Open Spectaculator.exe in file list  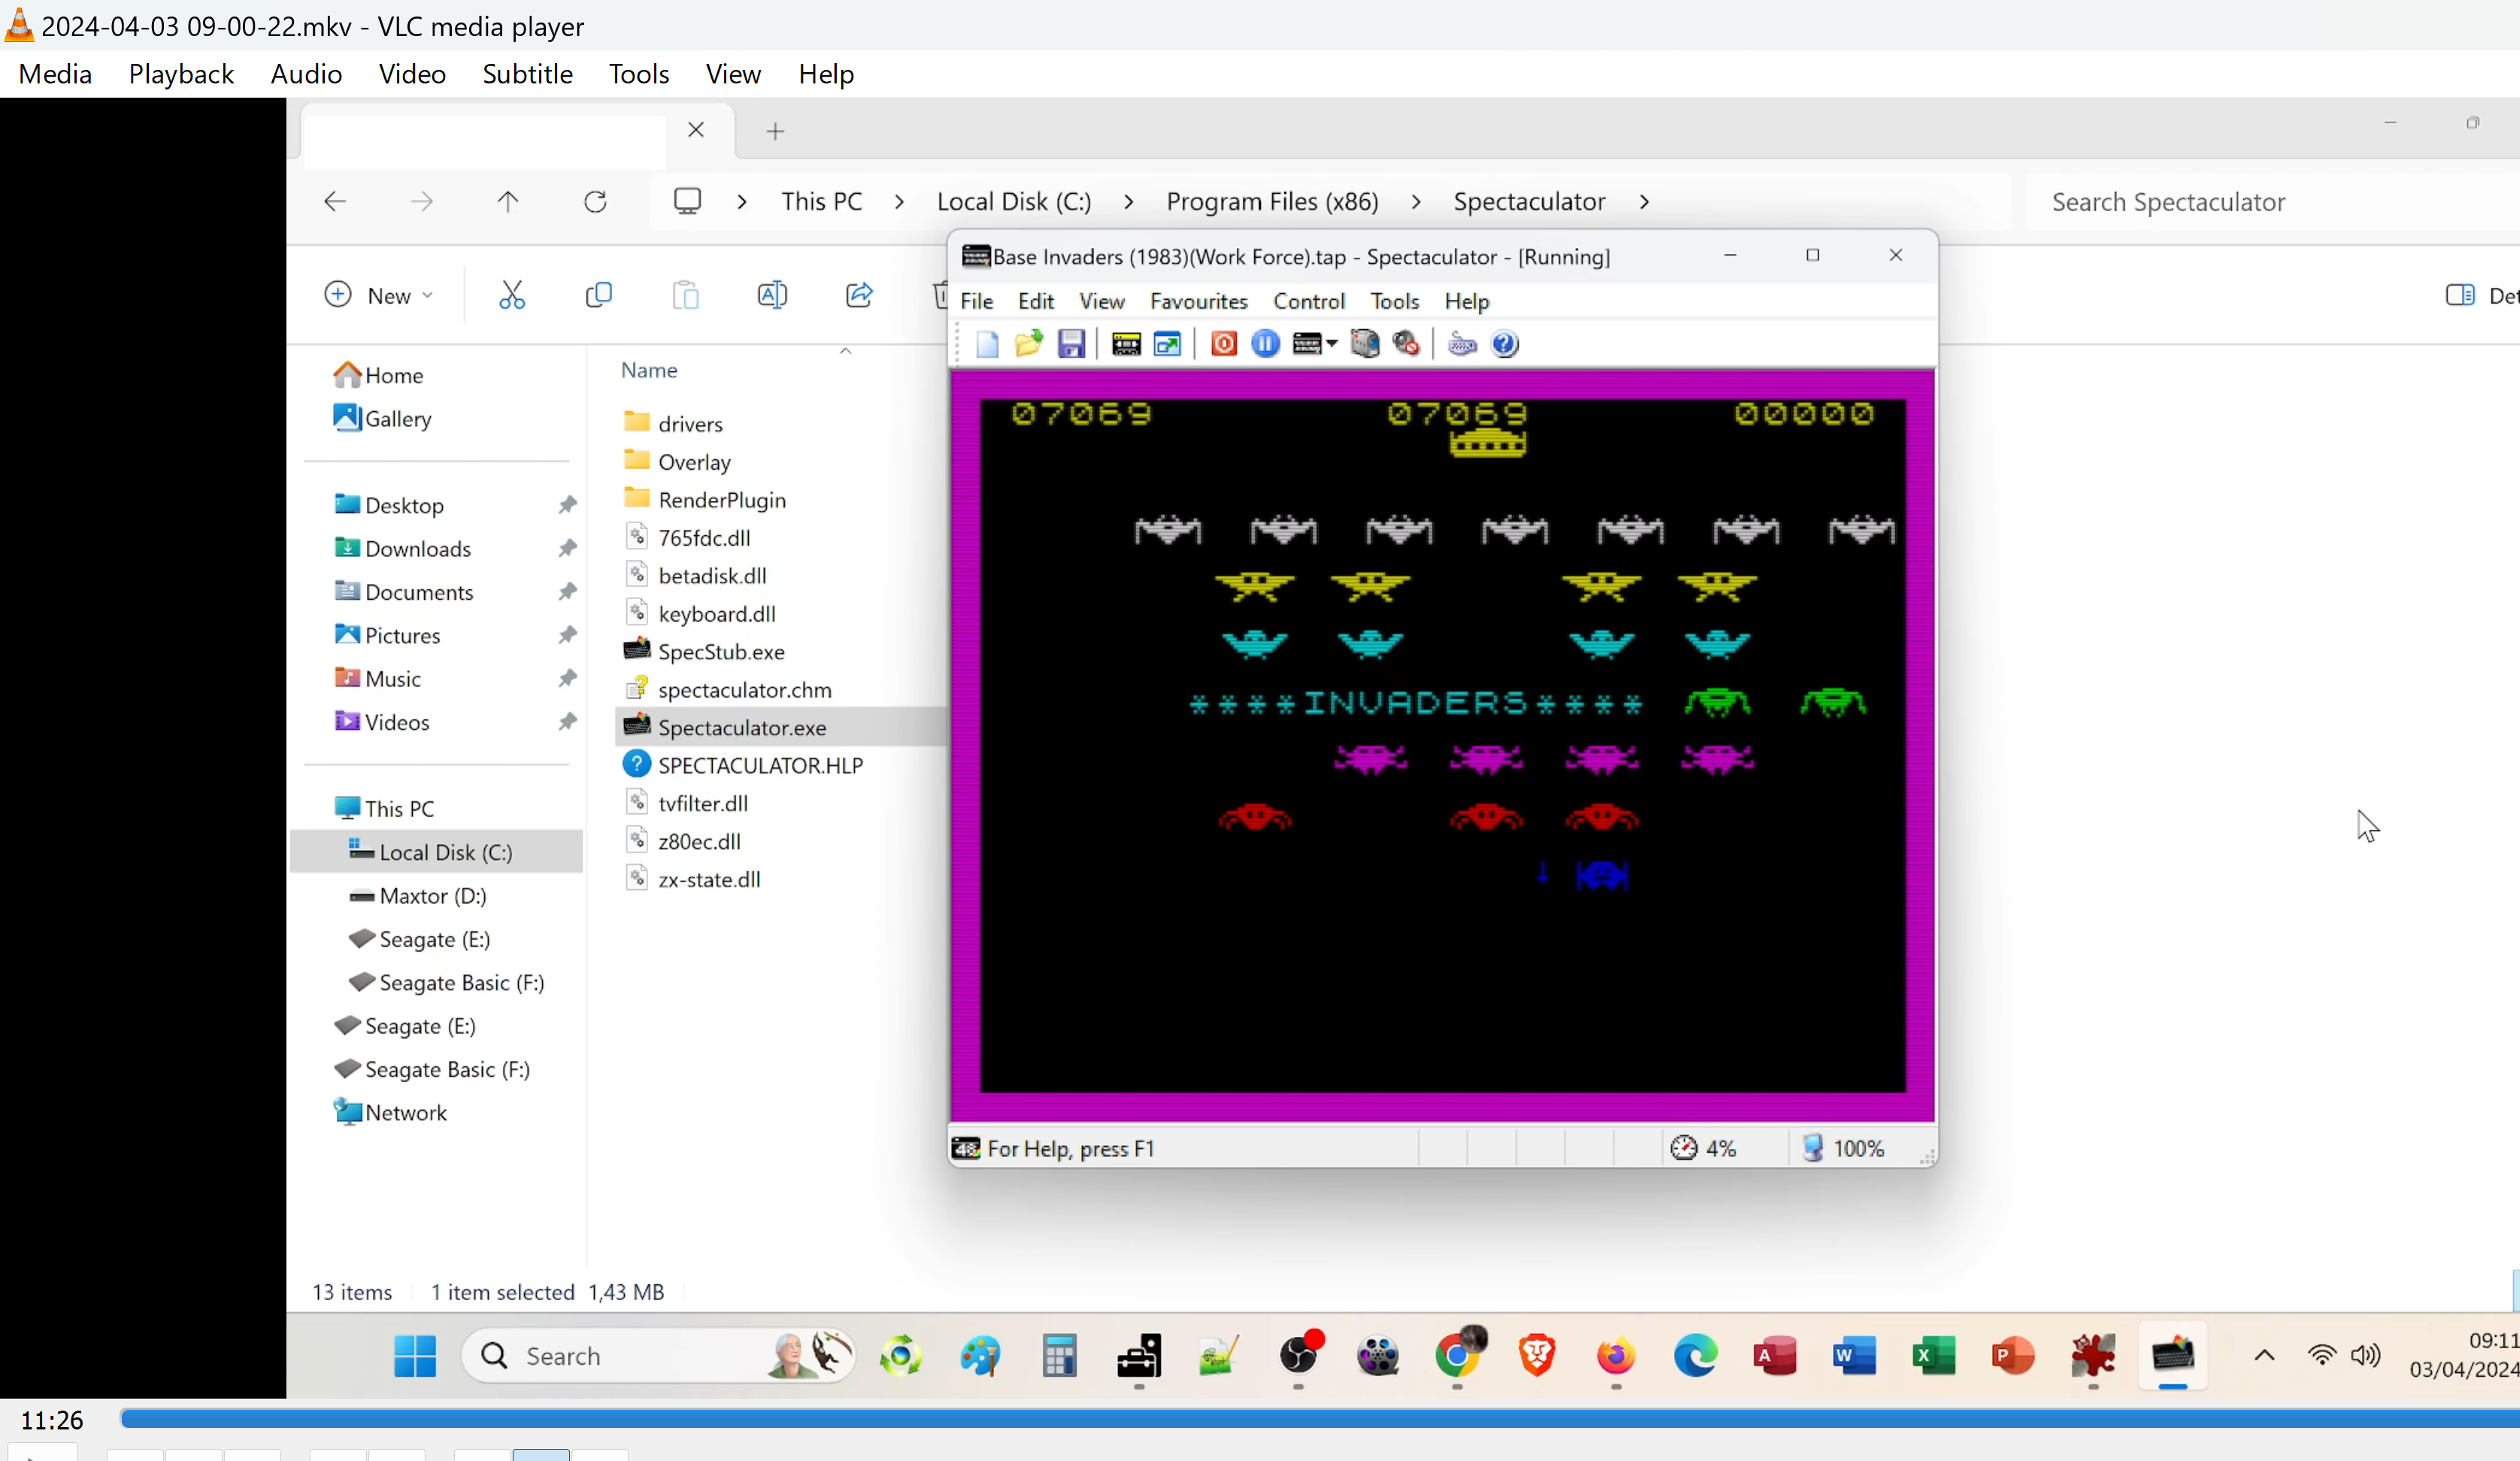[741, 727]
